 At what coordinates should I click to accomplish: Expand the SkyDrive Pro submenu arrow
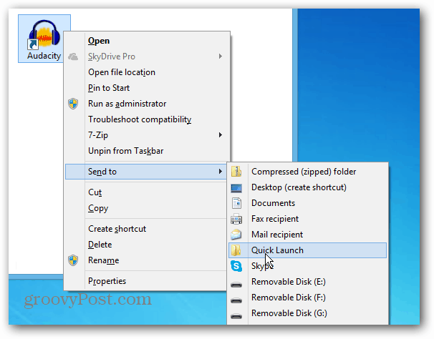[221, 56]
